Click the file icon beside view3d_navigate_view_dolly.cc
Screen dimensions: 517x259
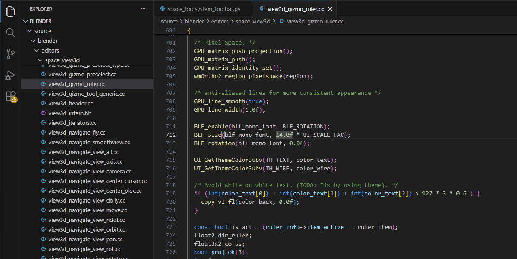click(43, 200)
